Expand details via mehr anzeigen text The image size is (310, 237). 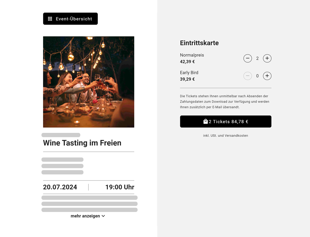[85, 216]
